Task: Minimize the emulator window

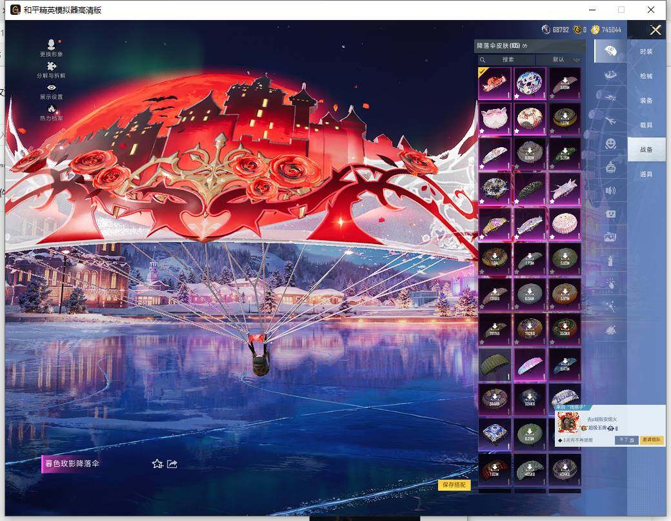Action: point(592,10)
